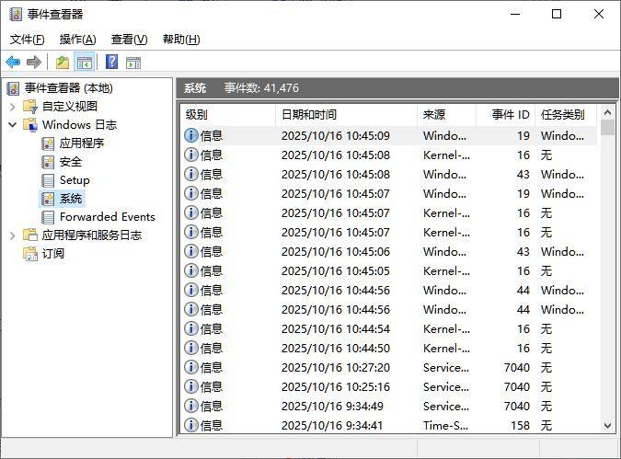Open the 操作(A) menu

click(x=77, y=40)
